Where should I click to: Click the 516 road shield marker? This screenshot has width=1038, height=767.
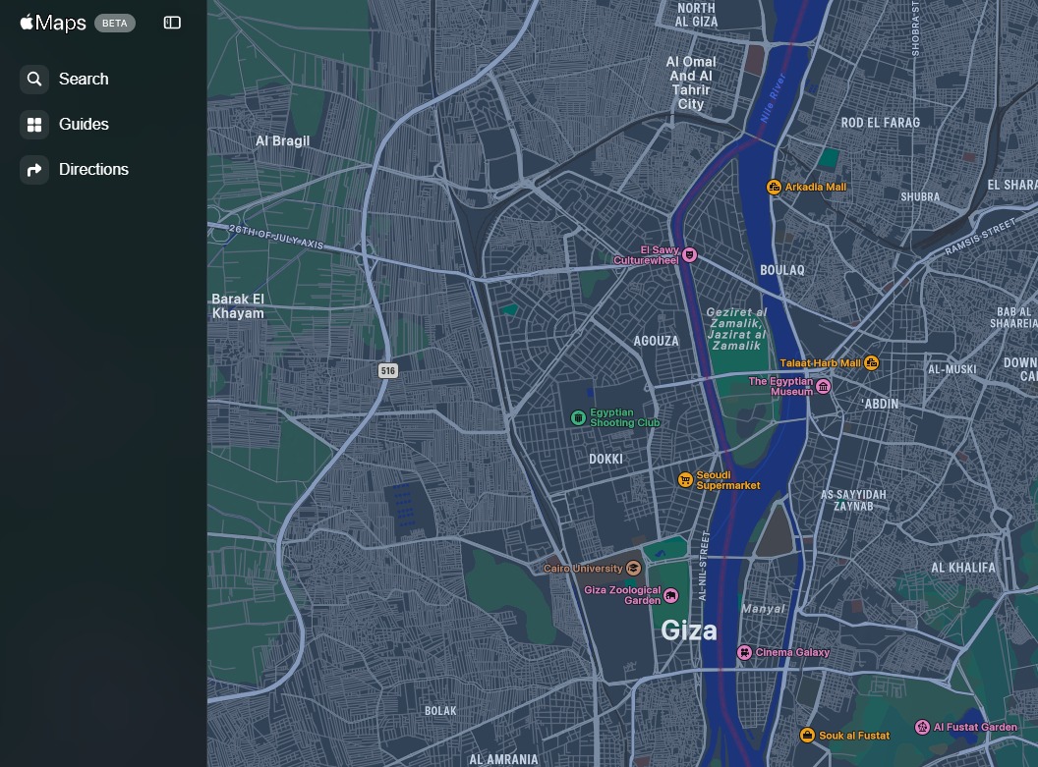(x=388, y=370)
